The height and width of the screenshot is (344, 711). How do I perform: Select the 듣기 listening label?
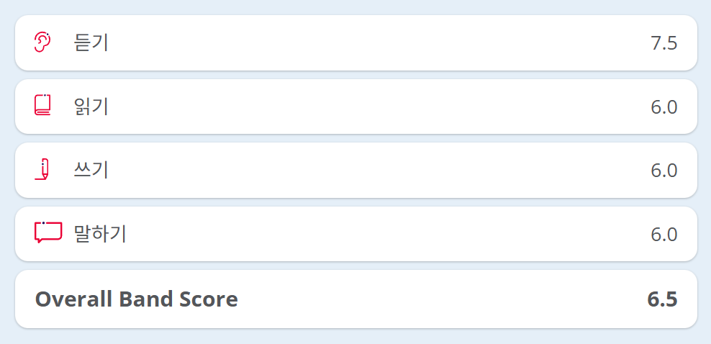[91, 43]
